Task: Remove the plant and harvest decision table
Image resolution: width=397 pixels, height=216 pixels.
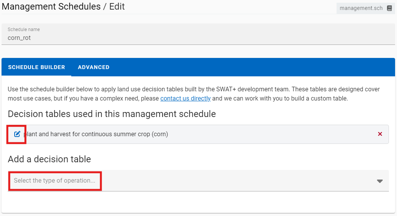Action: coord(380,134)
